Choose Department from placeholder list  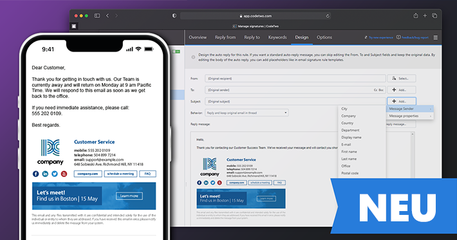[350, 130]
